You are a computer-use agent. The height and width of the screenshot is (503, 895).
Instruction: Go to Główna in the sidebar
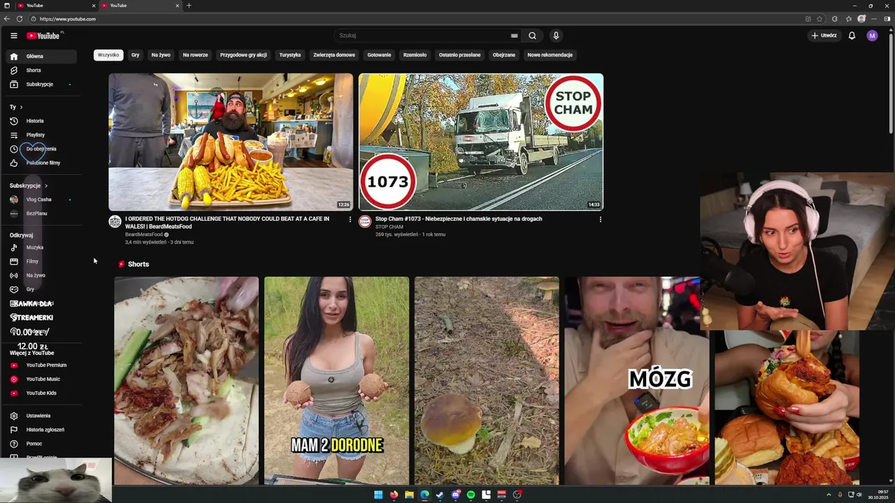coord(41,56)
